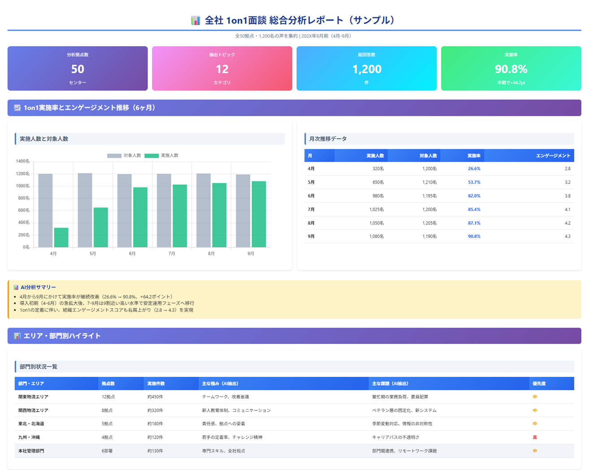Click the bar chart icon in the report title
Viewport: 592px width, 470px height.
click(x=195, y=20)
